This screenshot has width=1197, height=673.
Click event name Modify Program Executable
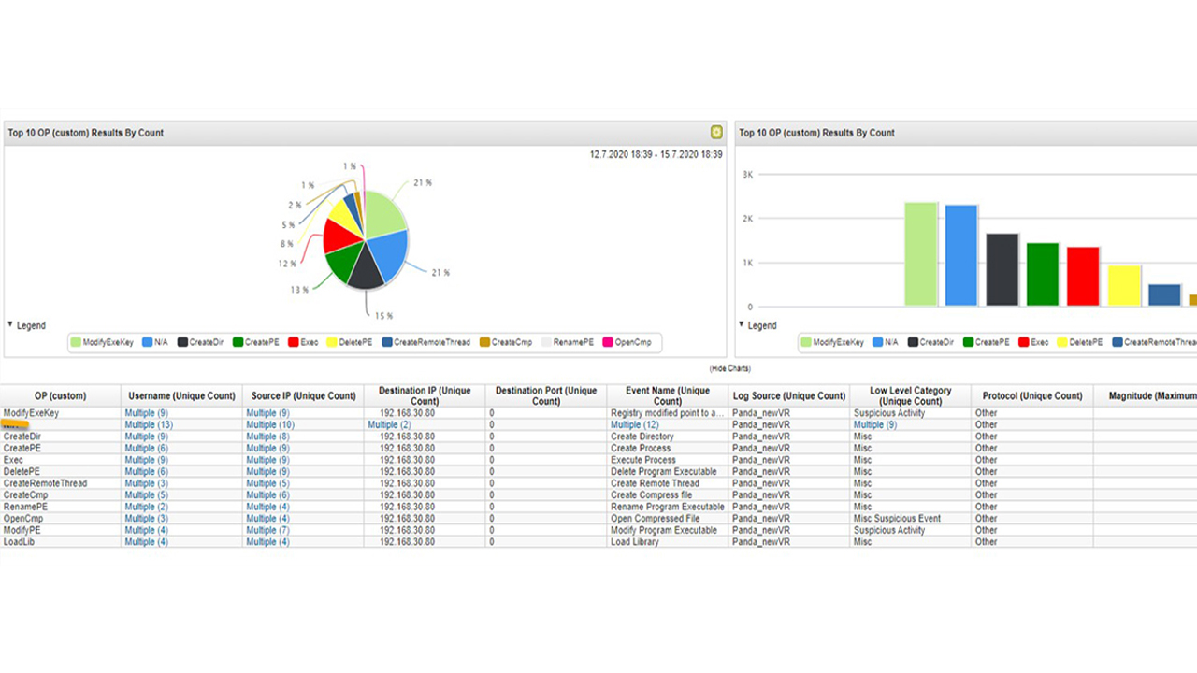click(x=664, y=530)
